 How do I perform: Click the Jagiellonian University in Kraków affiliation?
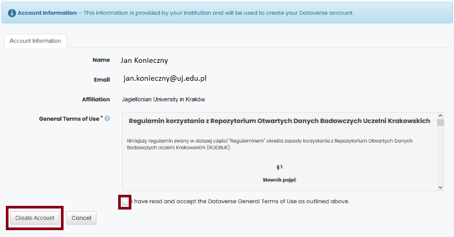coord(163,99)
